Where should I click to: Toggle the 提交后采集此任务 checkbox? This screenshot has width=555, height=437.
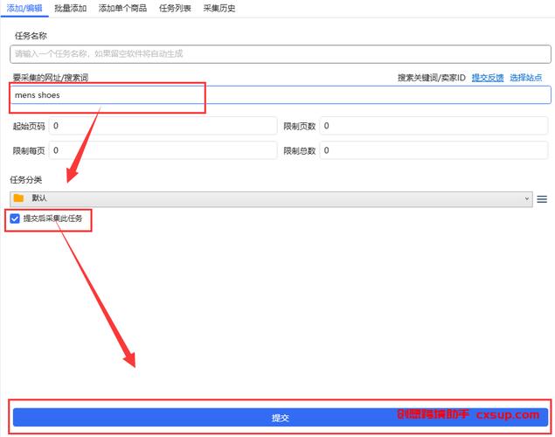(x=15, y=218)
